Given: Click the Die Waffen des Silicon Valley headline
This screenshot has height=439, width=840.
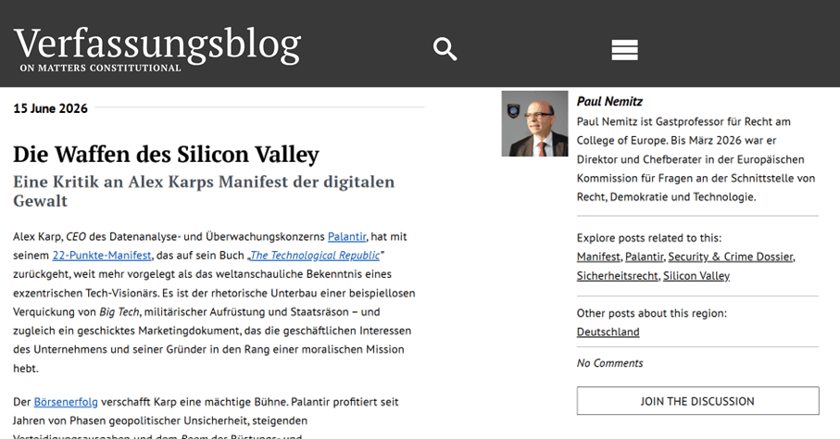Looking at the screenshot, I should coord(166,155).
